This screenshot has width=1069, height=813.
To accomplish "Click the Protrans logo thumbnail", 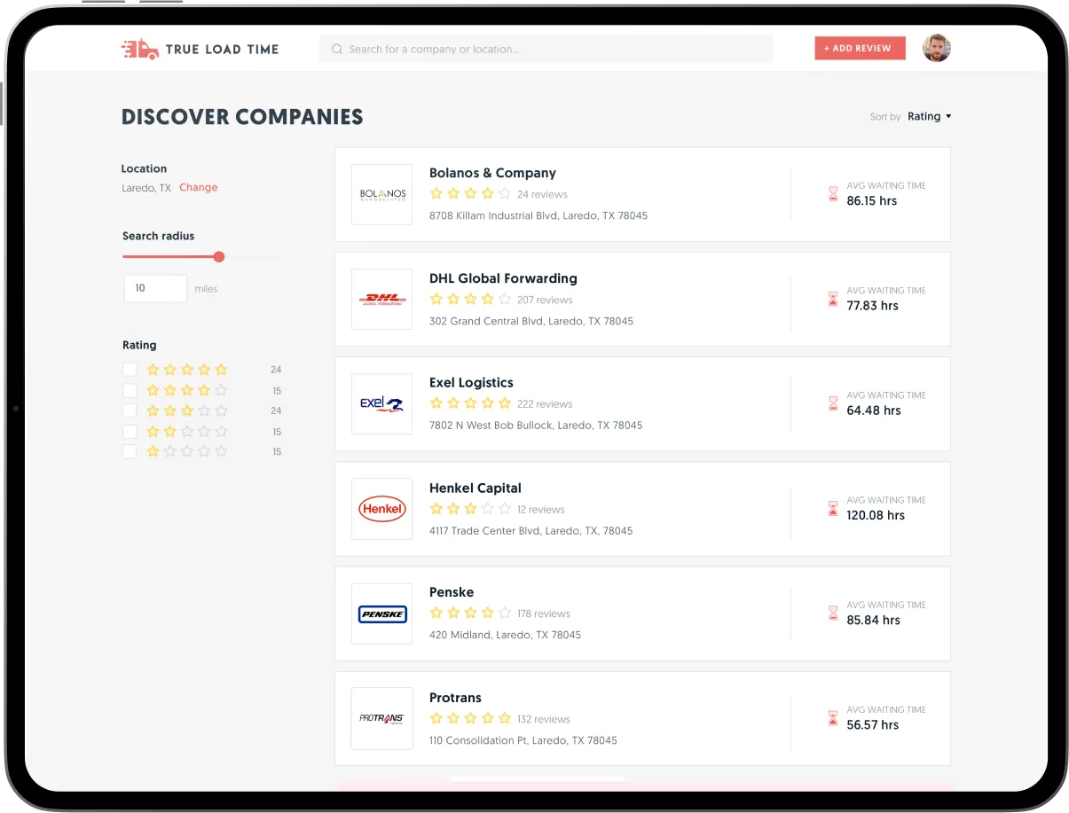I will pos(382,718).
